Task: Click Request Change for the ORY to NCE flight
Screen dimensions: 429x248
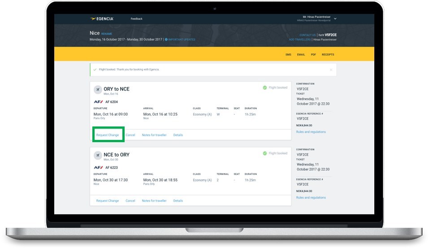Action: point(108,135)
